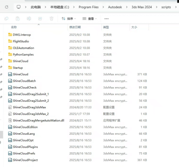Click the computer monitor icon in breadcrumb
Screen dimensions: 179x167
click(x=19, y=7)
